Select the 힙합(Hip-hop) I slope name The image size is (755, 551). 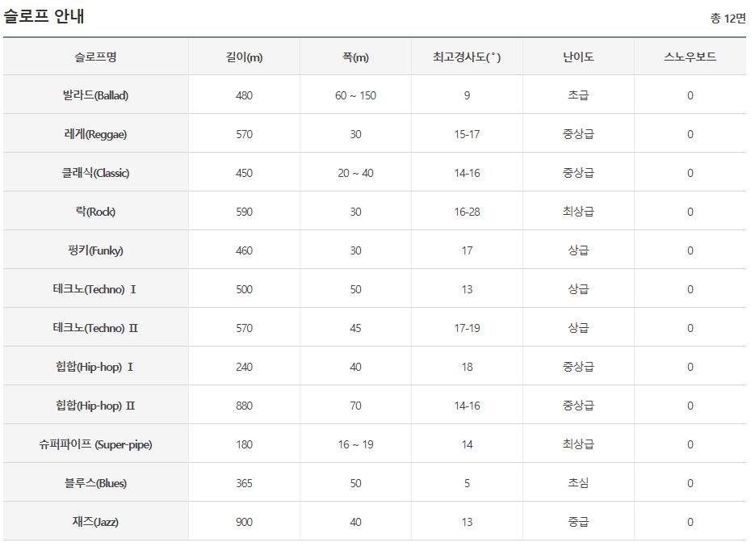coord(95,367)
